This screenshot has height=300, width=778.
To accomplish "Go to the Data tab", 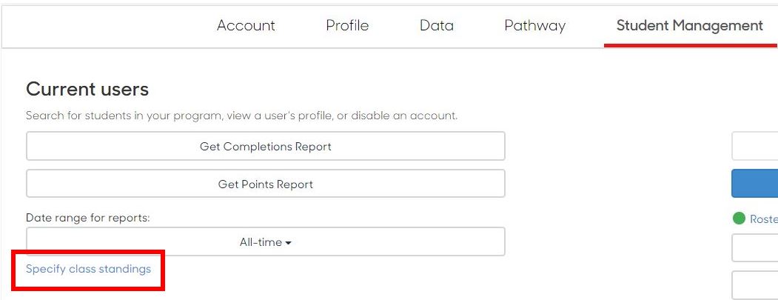I will point(437,25).
